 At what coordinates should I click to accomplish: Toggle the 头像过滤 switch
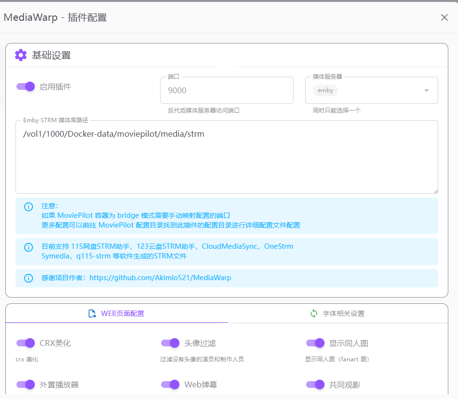click(x=170, y=343)
